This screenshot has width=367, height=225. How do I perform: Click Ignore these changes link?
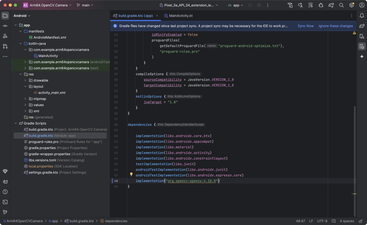[x=335, y=26]
